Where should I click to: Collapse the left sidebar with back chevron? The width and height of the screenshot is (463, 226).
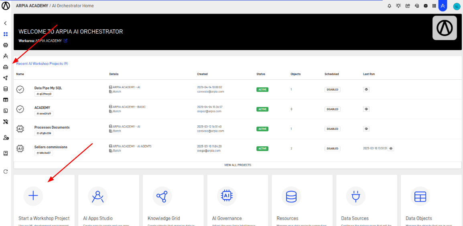[x=5, y=23]
